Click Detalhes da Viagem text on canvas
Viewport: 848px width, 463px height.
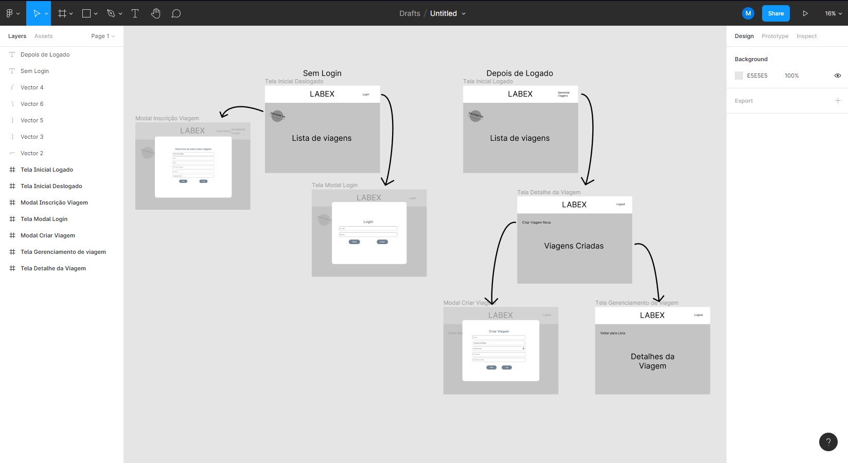pyautogui.click(x=652, y=361)
